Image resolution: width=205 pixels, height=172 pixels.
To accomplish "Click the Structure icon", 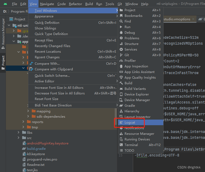I will tap(121, 44).
